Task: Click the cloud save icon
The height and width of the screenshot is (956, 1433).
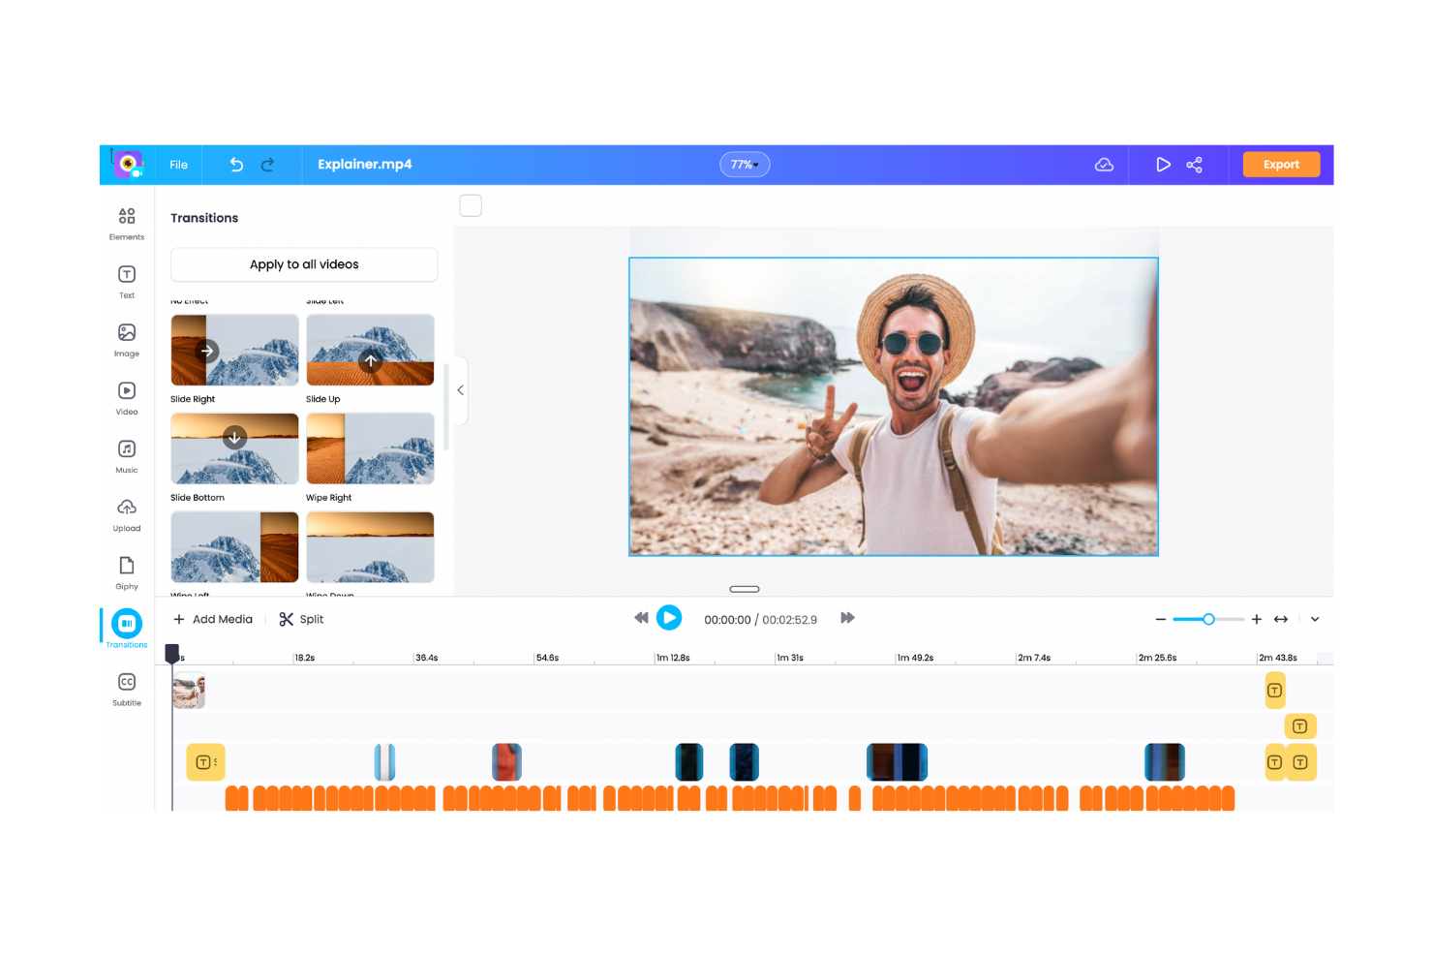Action: pos(1104,164)
